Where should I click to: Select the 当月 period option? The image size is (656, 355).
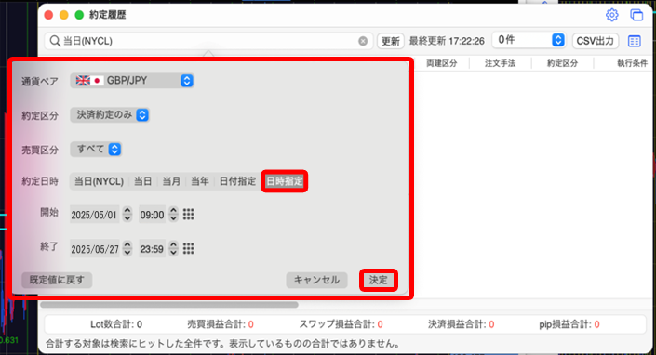[171, 181]
